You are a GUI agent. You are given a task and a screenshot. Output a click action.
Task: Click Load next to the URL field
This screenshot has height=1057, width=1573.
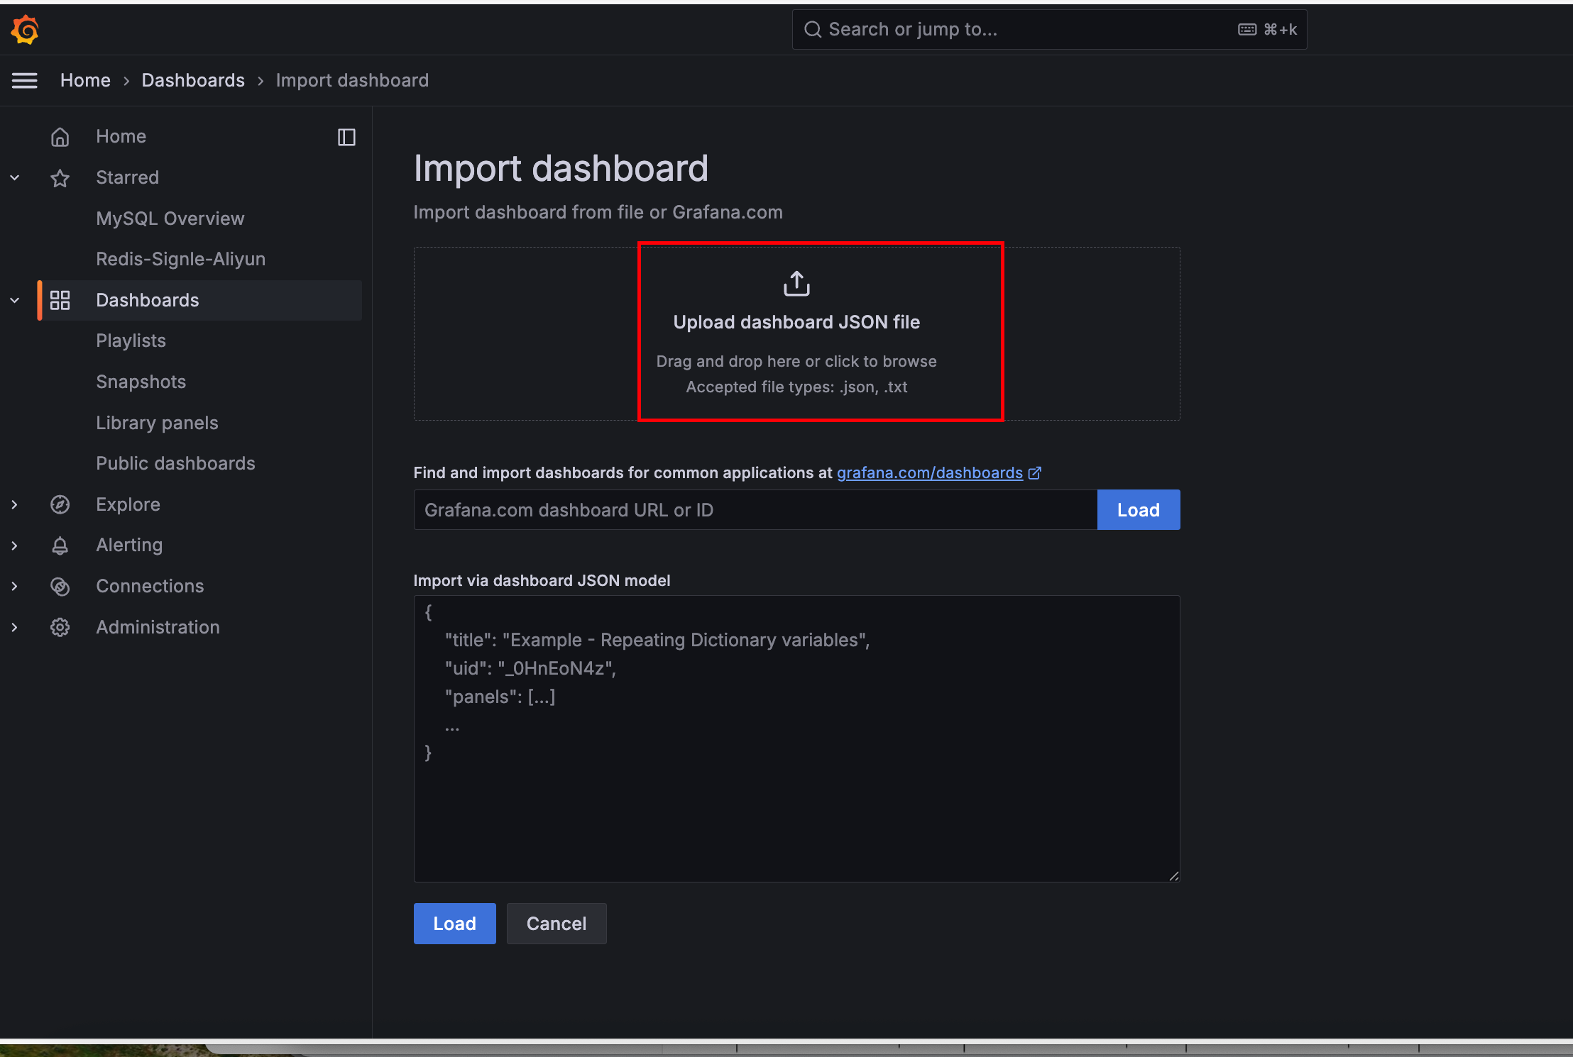pyautogui.click(x=1139, y=510)
